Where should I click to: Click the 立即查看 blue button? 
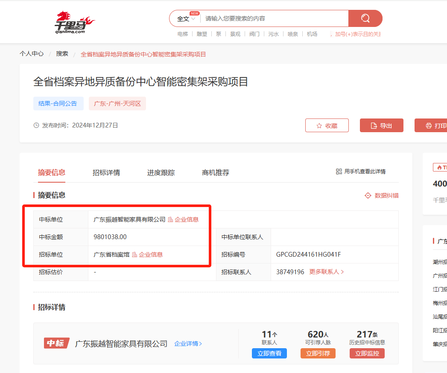pos(269,353)
